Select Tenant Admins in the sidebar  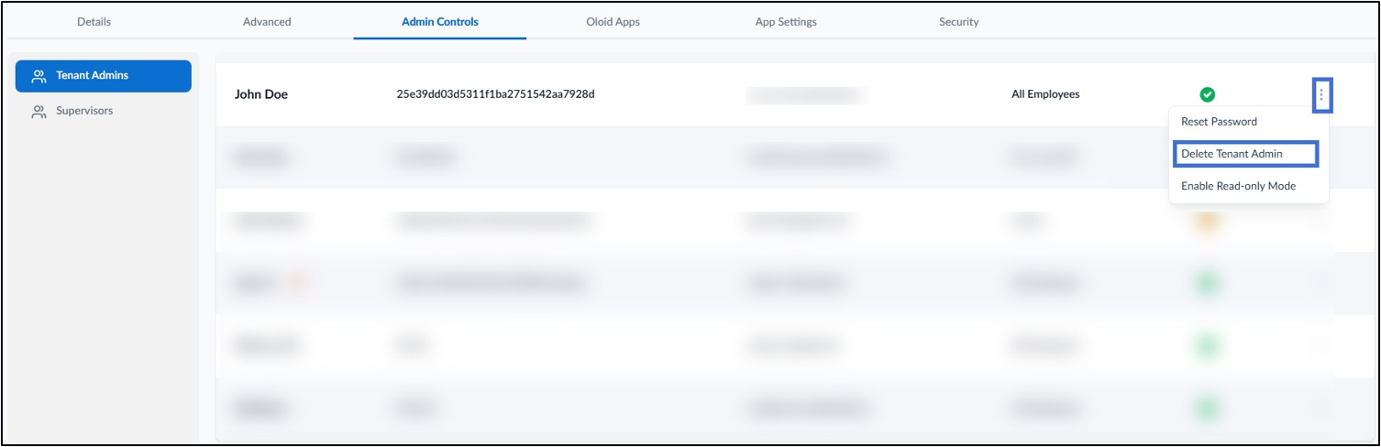[104, 76]
